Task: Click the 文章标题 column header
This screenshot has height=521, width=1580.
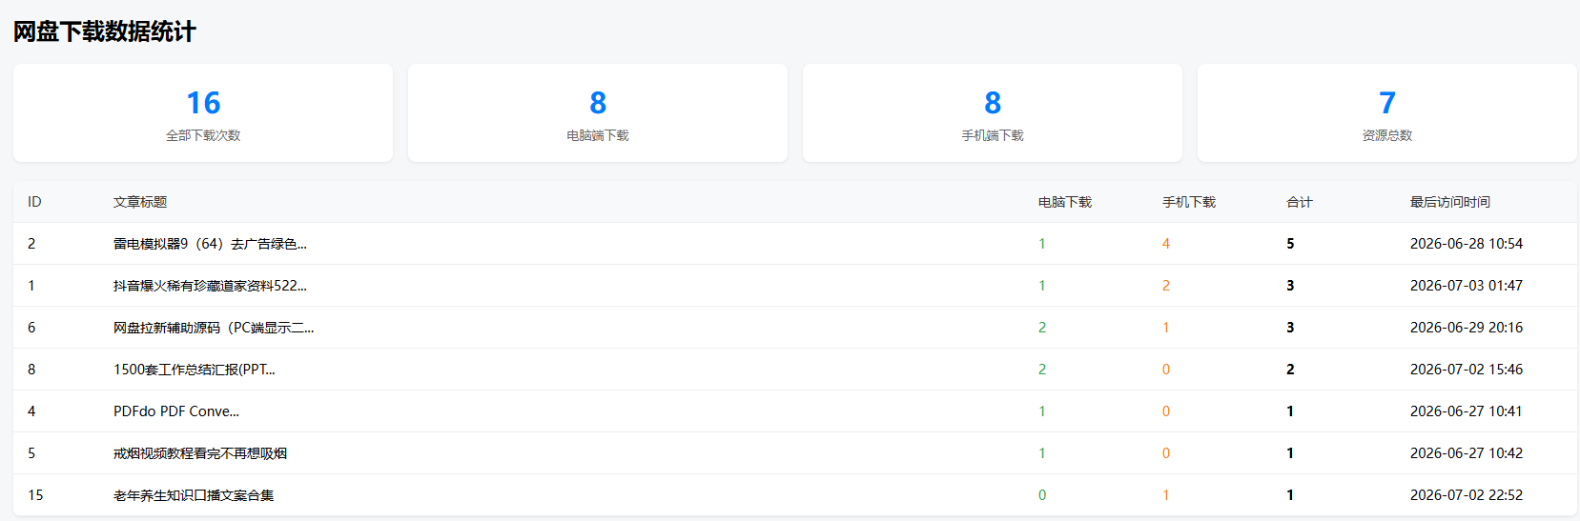Action: (x=140, y=202)
